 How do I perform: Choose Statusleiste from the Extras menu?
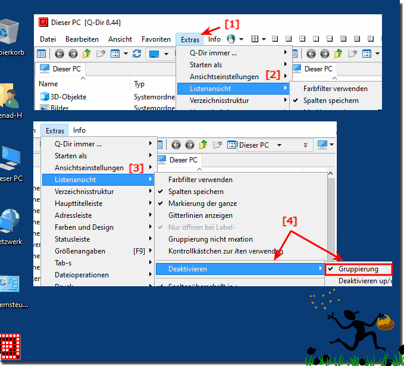tap(98, 239)
